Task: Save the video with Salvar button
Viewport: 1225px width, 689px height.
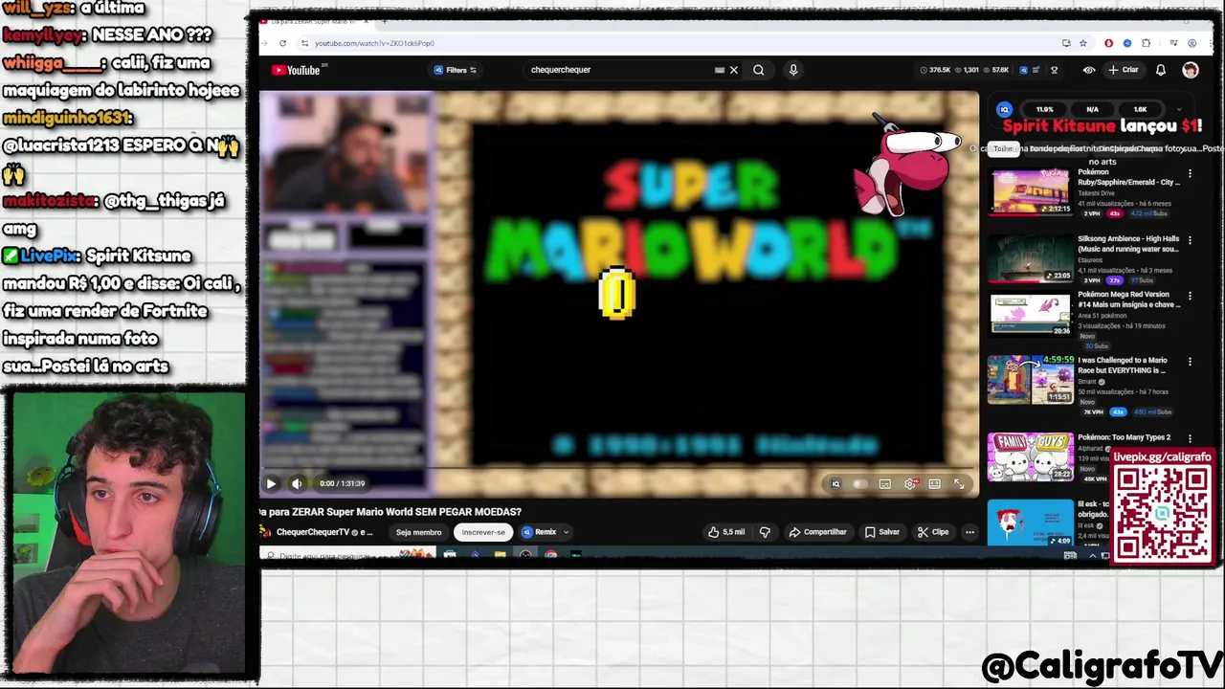Action: [882, 532]
